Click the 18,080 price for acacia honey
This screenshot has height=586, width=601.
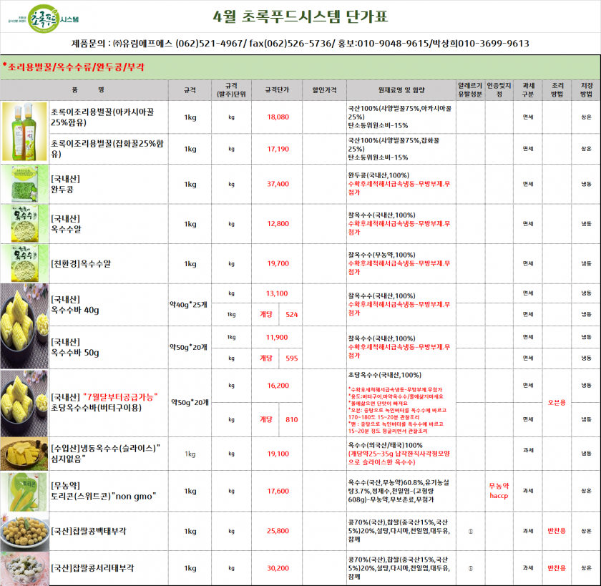tap(277, 116)
